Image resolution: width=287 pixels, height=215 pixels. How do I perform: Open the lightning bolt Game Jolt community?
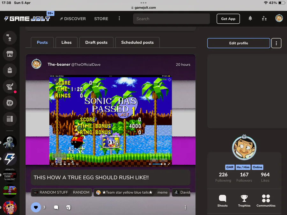pyautogui.click(x=10, y=159)
